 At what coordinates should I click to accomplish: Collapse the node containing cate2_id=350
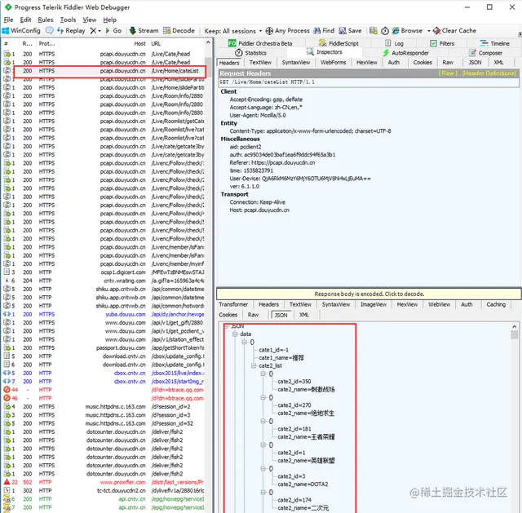click(x=263, y=374)
